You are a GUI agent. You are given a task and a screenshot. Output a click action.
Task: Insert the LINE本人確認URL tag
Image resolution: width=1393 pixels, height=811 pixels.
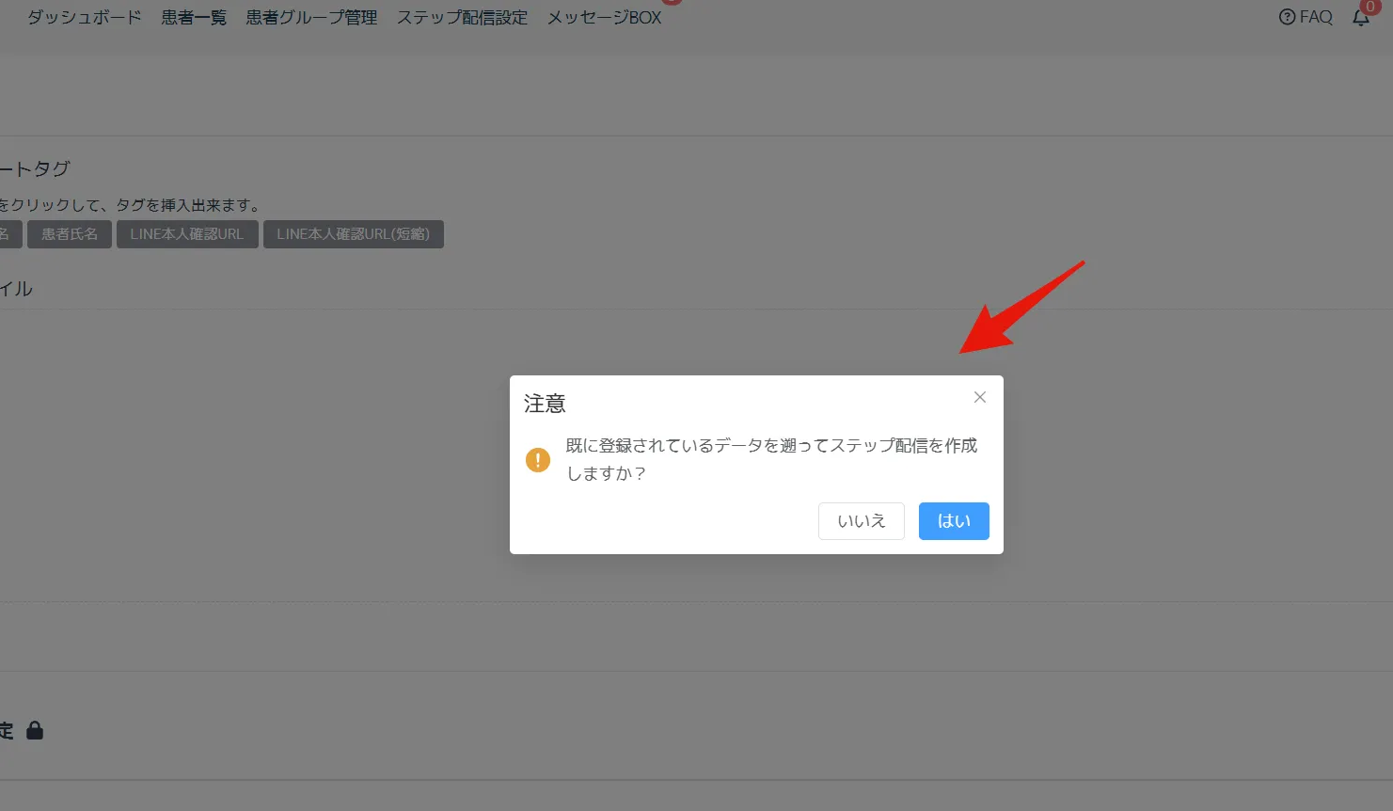[x=187, y=234]
